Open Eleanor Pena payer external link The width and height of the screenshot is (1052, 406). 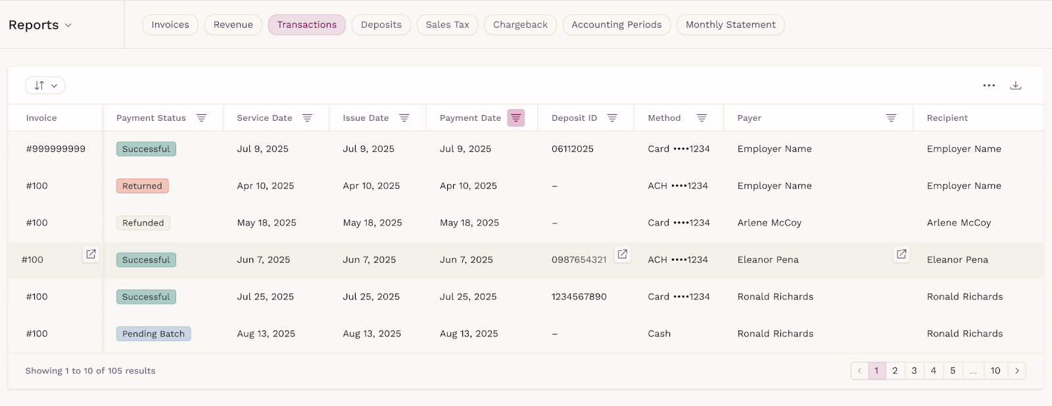point(901,254)
